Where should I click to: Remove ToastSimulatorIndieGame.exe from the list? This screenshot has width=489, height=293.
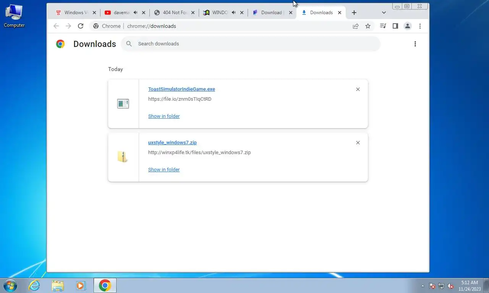[358, 89]
